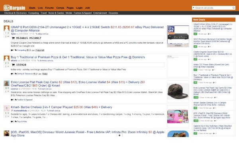Viewport: 239px width, 143px height.
Task: Open the Deals menu
Action: point(32,8)
